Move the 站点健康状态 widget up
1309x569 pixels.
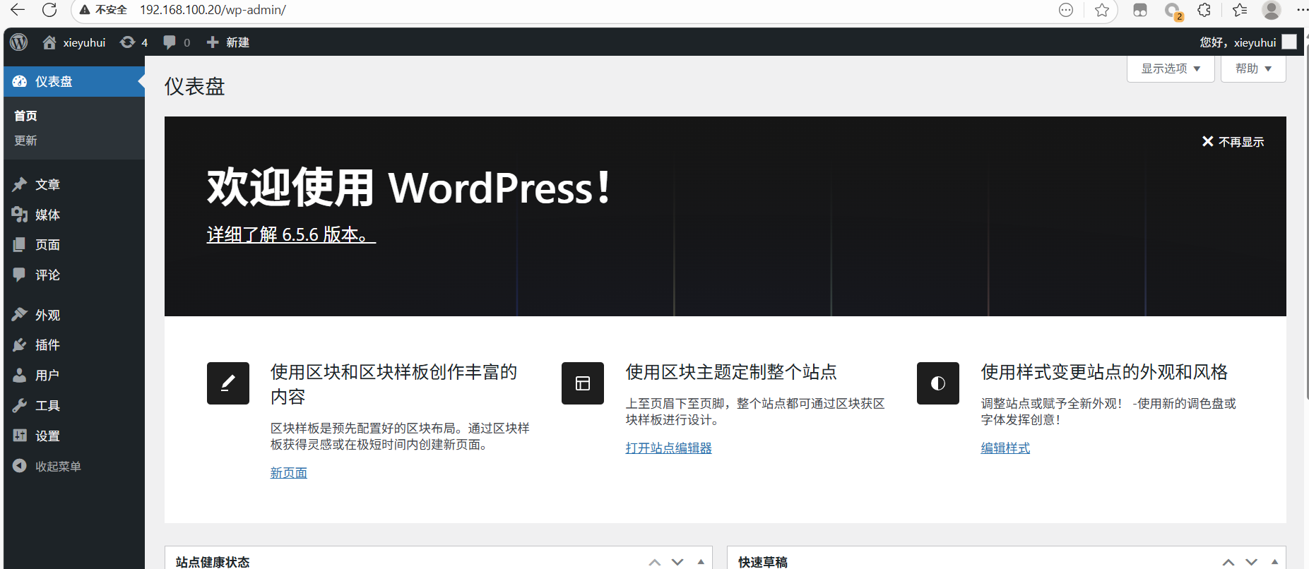pyautogui.click(x=655, y=562)
